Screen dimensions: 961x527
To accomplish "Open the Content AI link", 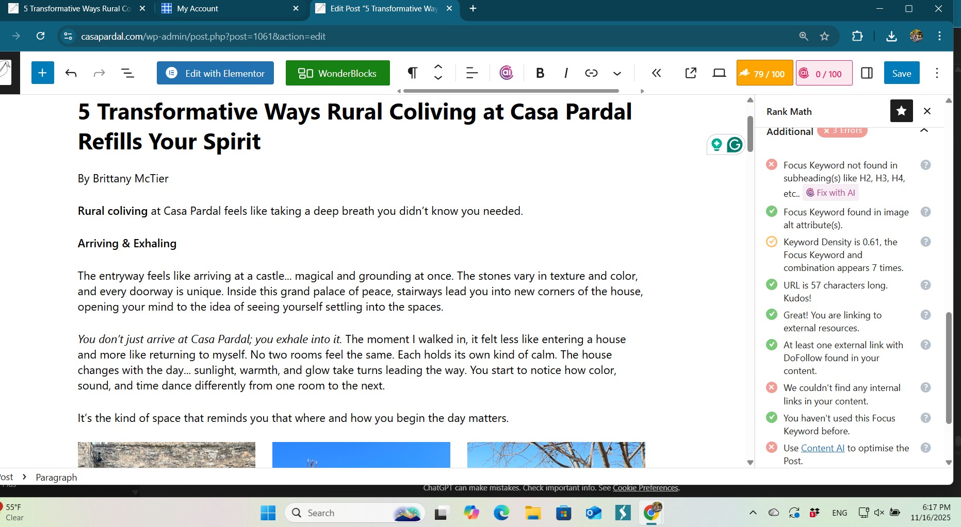I will 822,448.
